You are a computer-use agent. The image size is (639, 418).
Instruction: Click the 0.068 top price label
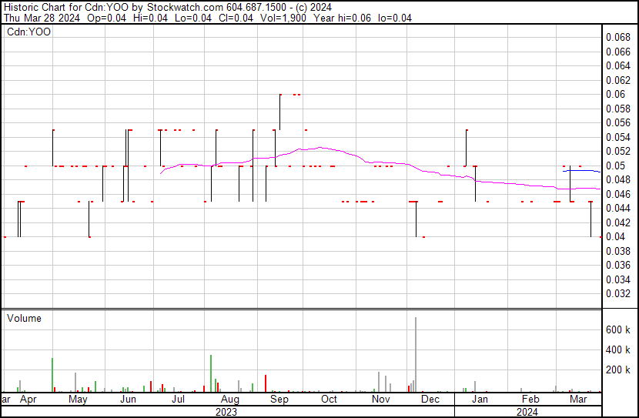pos(617,37)
